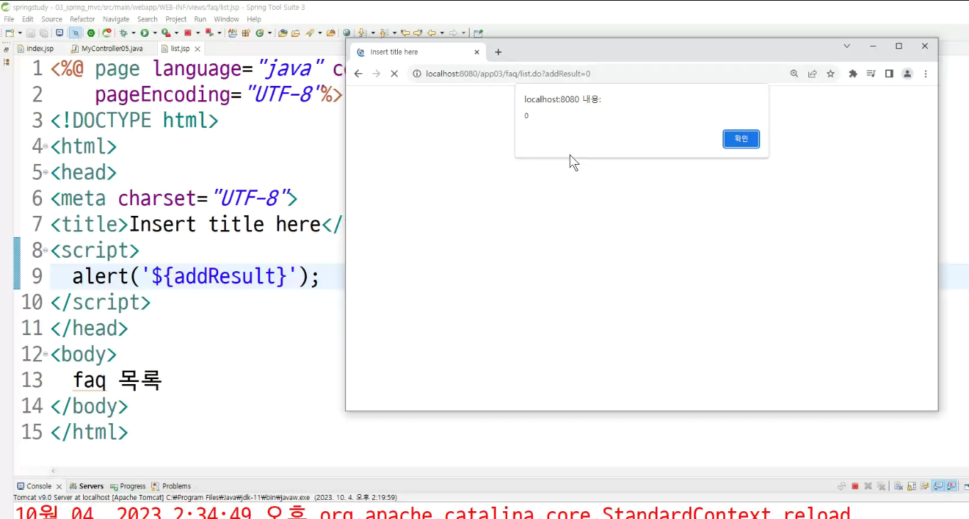Viewport: 969px width, 519px height.
Task: Open the File menu
Action: [9, 19]
